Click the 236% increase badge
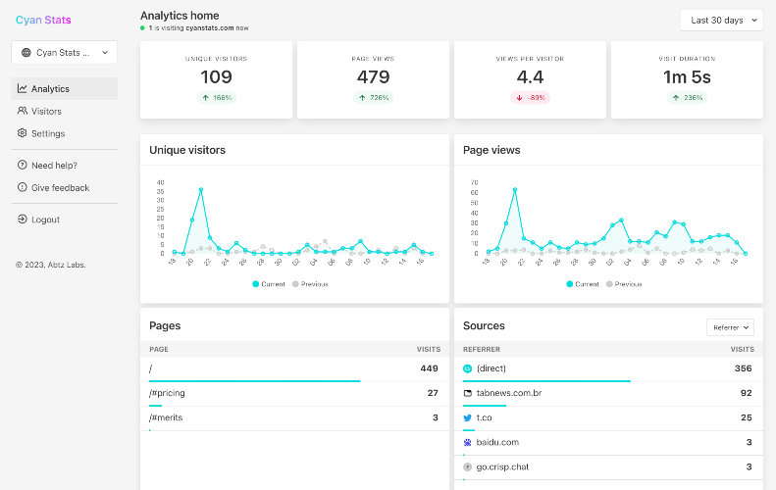Image resolution: width=776 pixels, height=490 pixels. point(687,98)
